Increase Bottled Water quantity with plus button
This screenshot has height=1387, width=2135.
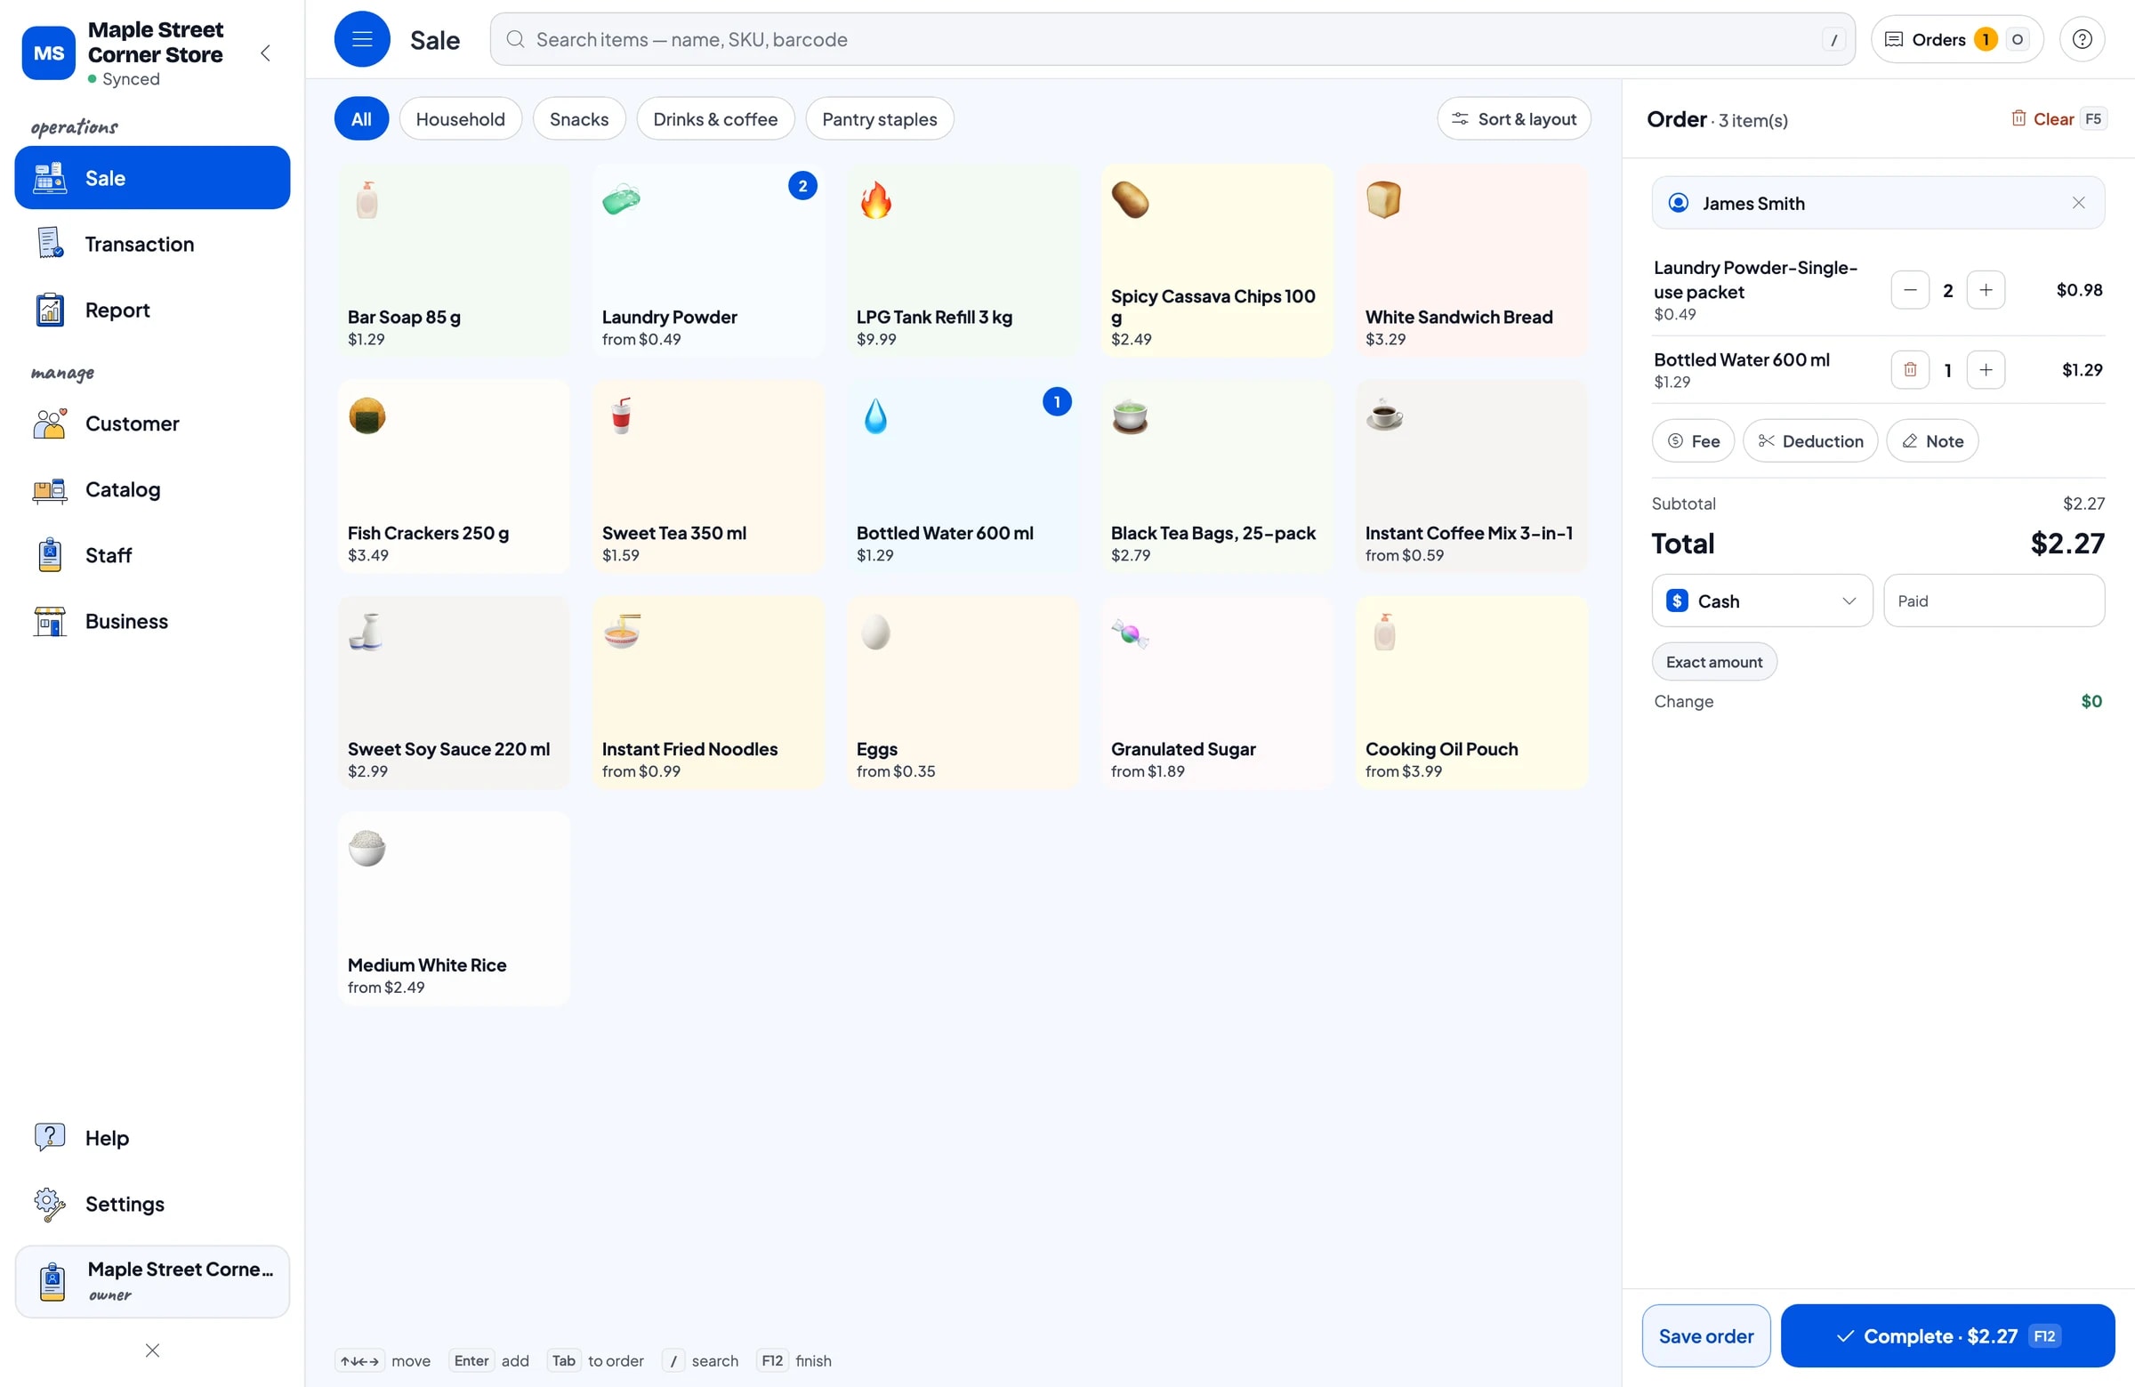[1986, 369]
